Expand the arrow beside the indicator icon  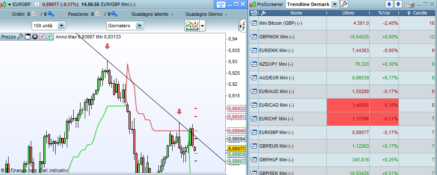pyautogui.click(x=202, y=26)
